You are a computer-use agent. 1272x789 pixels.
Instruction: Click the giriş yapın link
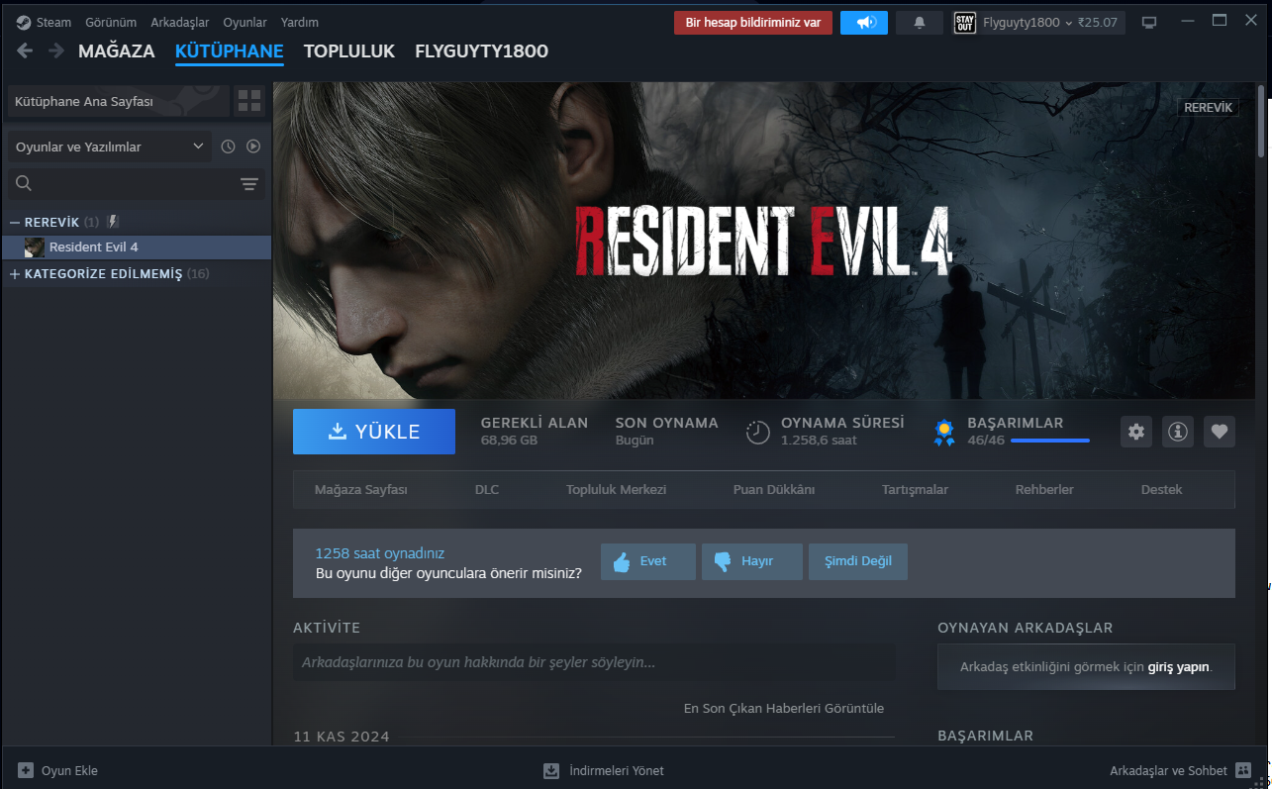tap(1179, 667)
